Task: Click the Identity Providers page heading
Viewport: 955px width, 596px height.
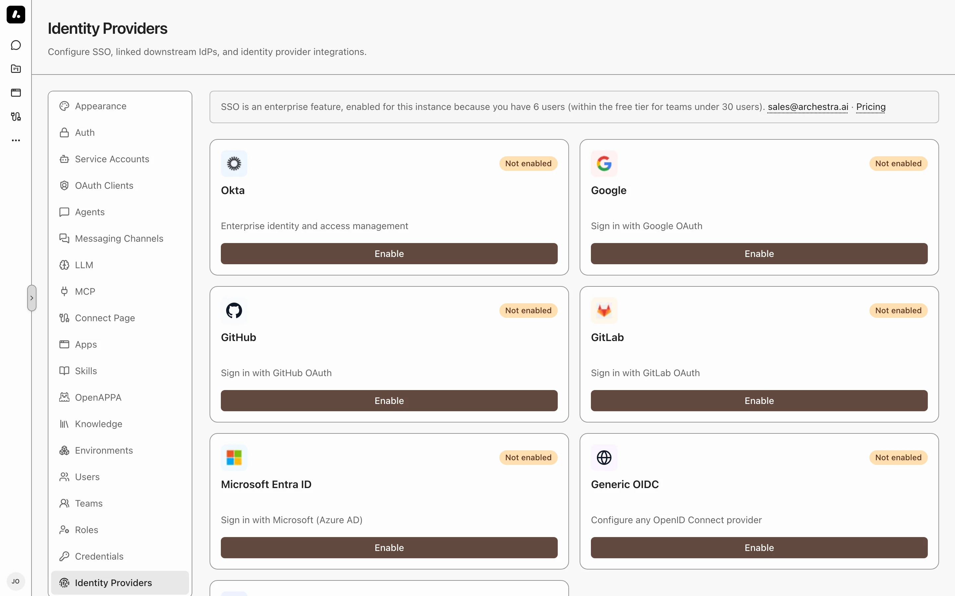Action: (107, 28)
